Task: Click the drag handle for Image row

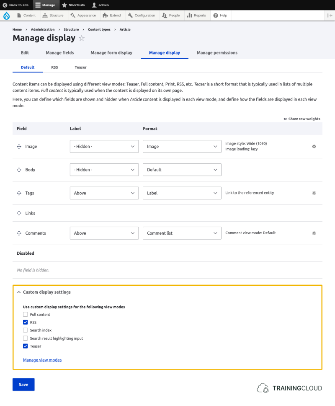Action: [x=19, y=147]
